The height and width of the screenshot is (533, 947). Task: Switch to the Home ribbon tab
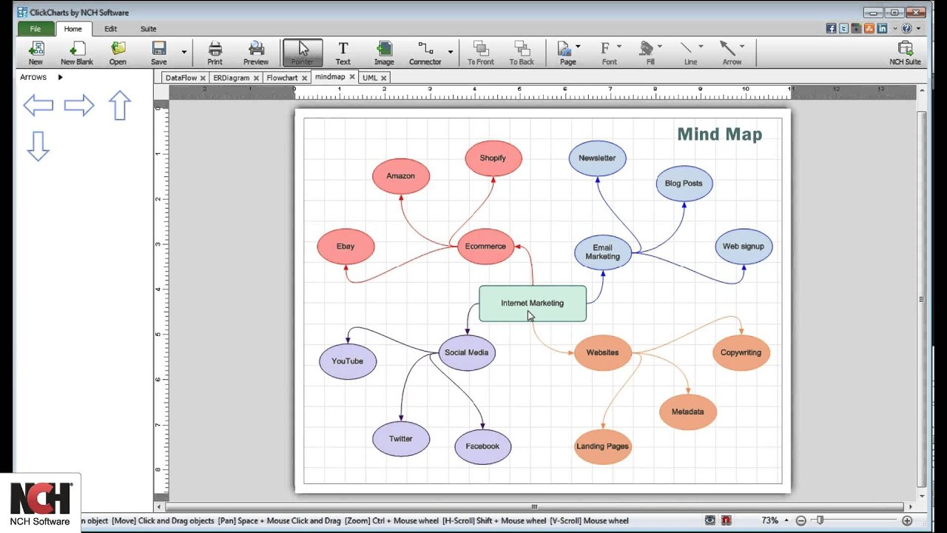point(73,29)
